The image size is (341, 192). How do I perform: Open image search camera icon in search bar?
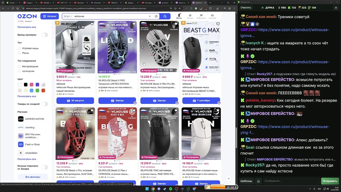click(x=156, y=16)
